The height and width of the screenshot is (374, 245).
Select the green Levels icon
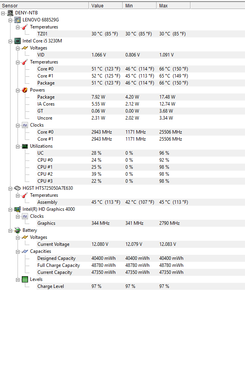click(x=25, y=279)
